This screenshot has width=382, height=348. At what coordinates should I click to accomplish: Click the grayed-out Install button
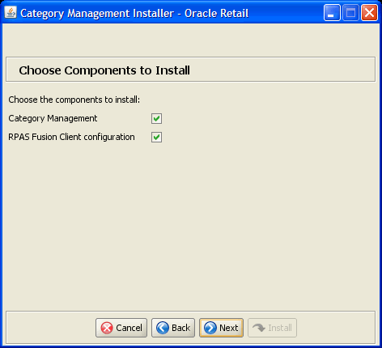[x=273, y=328]
